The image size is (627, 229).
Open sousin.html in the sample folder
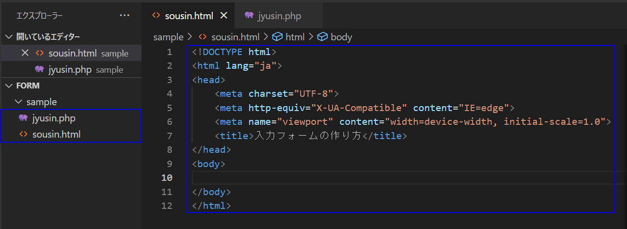click(71, 134)
